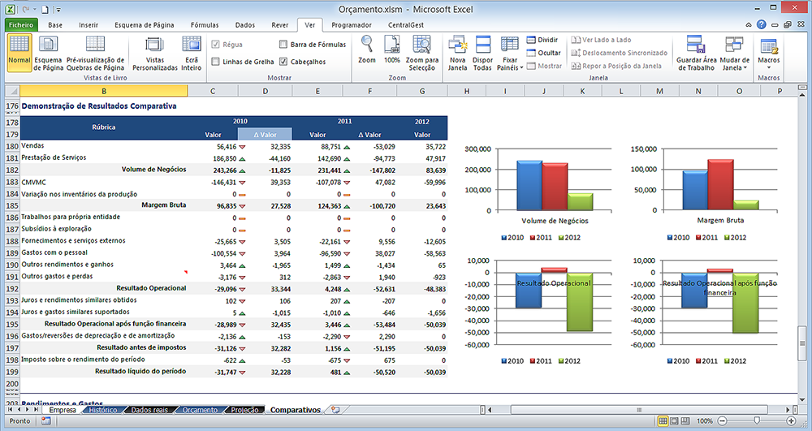Screen dimensions: 812x431
Task: Open Excel Help question mark icon
Action: [762, 24]
